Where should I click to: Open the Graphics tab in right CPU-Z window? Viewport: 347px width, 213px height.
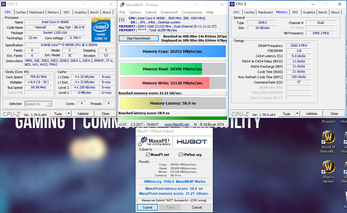click(309, 12)
